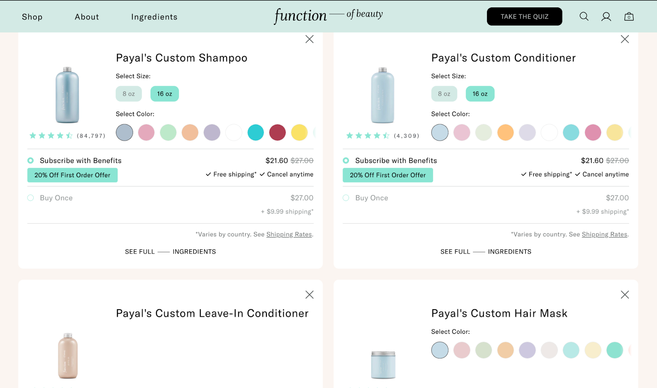657x388 pixels.
Task: Open the shopping bag cart icon
Action: [629, 16]
